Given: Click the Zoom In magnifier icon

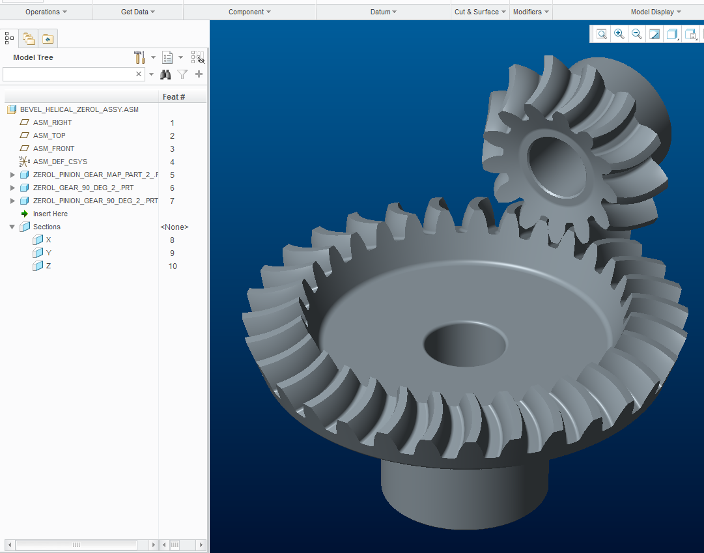Looking at the screenshot, I should (x=619, y=35).
